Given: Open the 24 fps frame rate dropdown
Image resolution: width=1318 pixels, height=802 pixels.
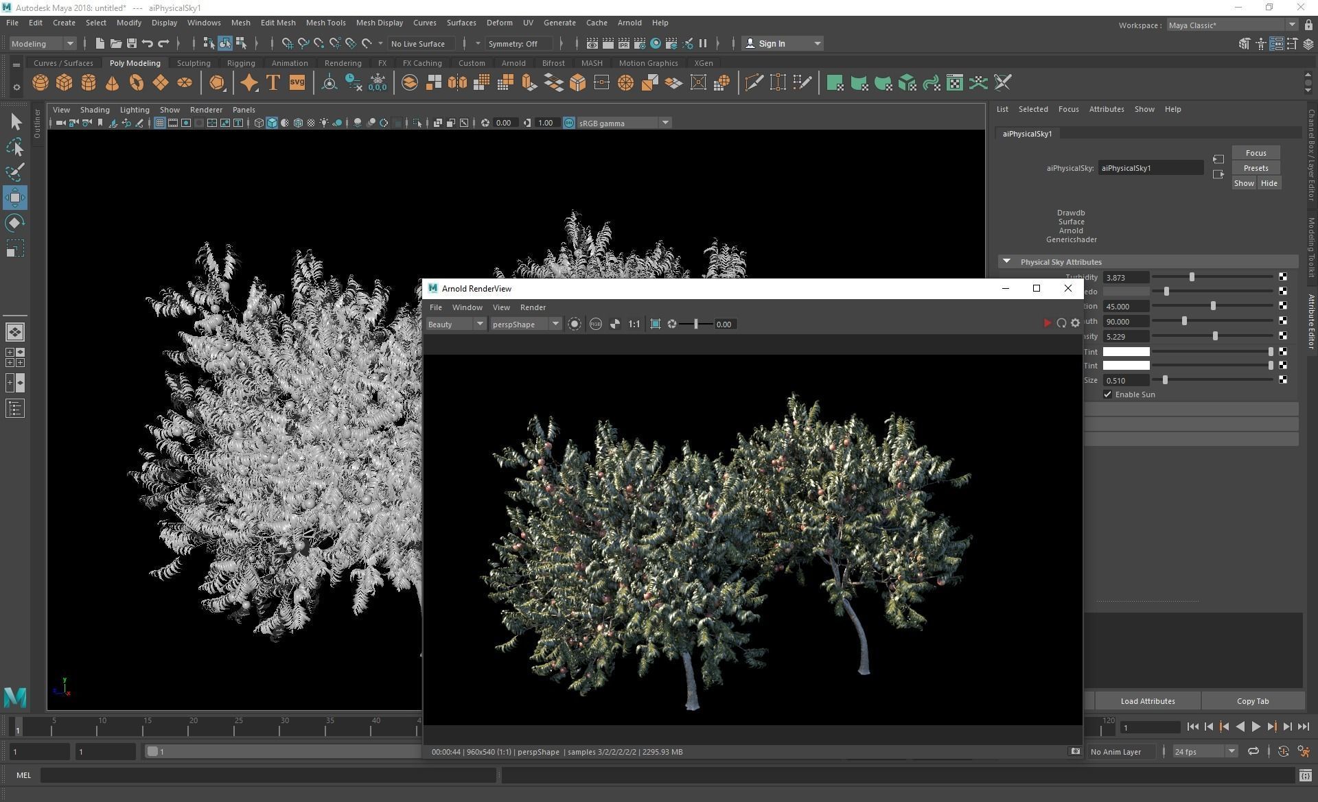Looking at the screenshot, I should pyautogui.click(x=1205, y=751).
